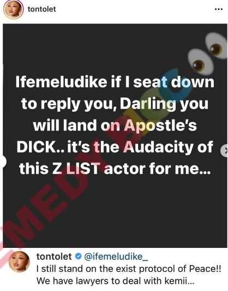The image size is (228, 291).
Task: Click the line 'will land on Apostle's'
Action: click(115, 126)
